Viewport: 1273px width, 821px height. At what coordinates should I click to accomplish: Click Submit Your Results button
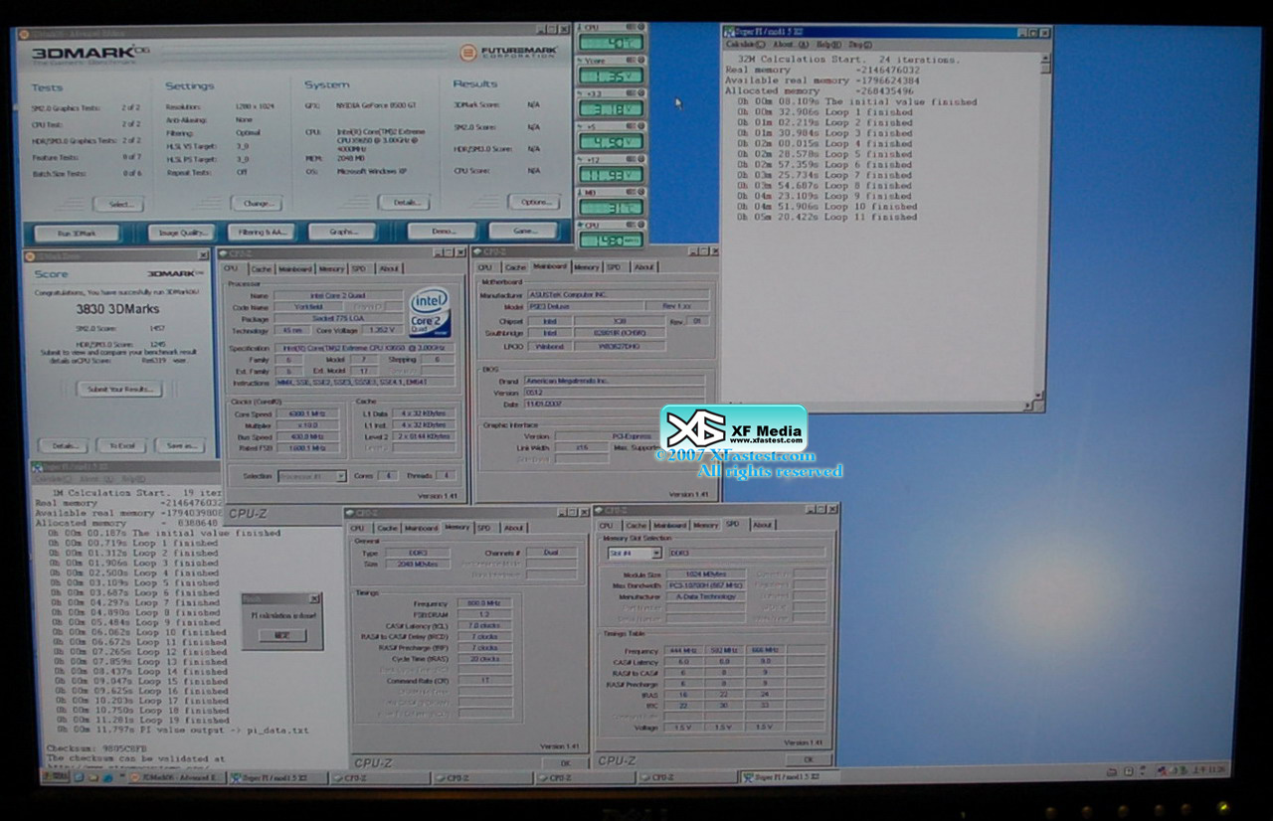pyautogui.click(x=119, y=389)
